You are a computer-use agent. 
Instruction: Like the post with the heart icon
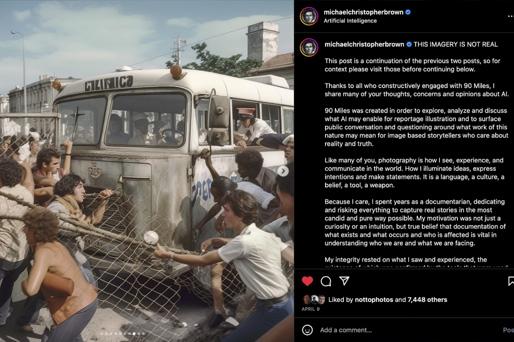coord(308,281)
